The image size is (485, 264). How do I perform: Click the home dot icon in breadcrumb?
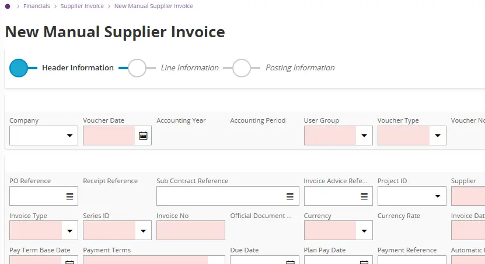click(7, 6)
